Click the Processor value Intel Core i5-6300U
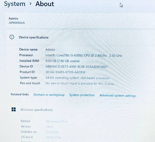 coord(84,56)
